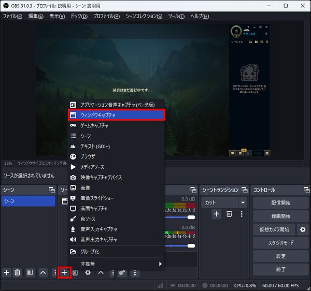311x291 pixels.
Task: Open the ファイル(F) menu
Action: coord(12,16)
